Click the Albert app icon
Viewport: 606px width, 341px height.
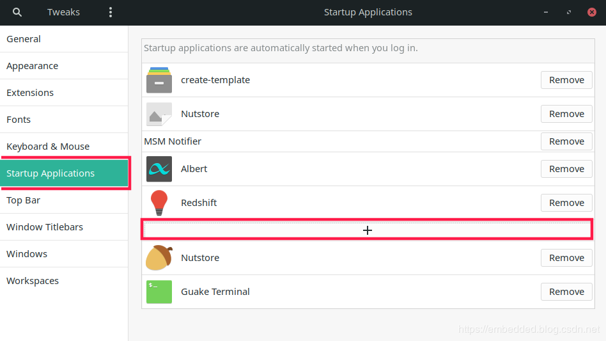tap(159, 169)
